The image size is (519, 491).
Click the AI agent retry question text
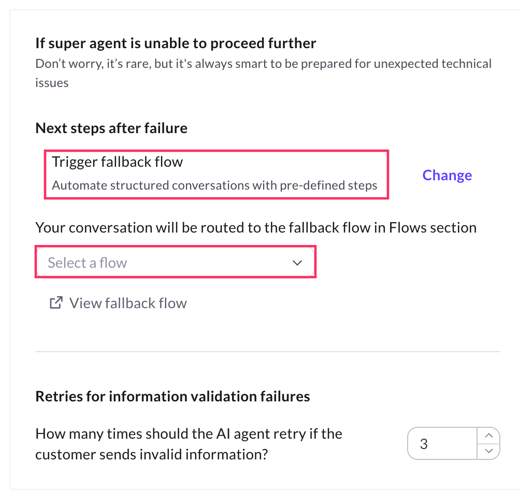point(189,444)
